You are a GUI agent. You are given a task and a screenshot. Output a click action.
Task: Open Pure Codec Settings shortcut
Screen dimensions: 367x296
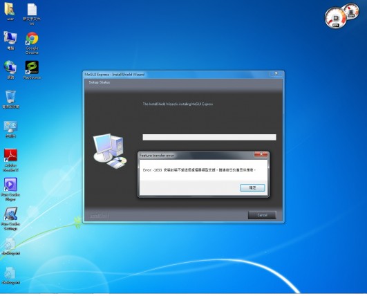[10, 219]
